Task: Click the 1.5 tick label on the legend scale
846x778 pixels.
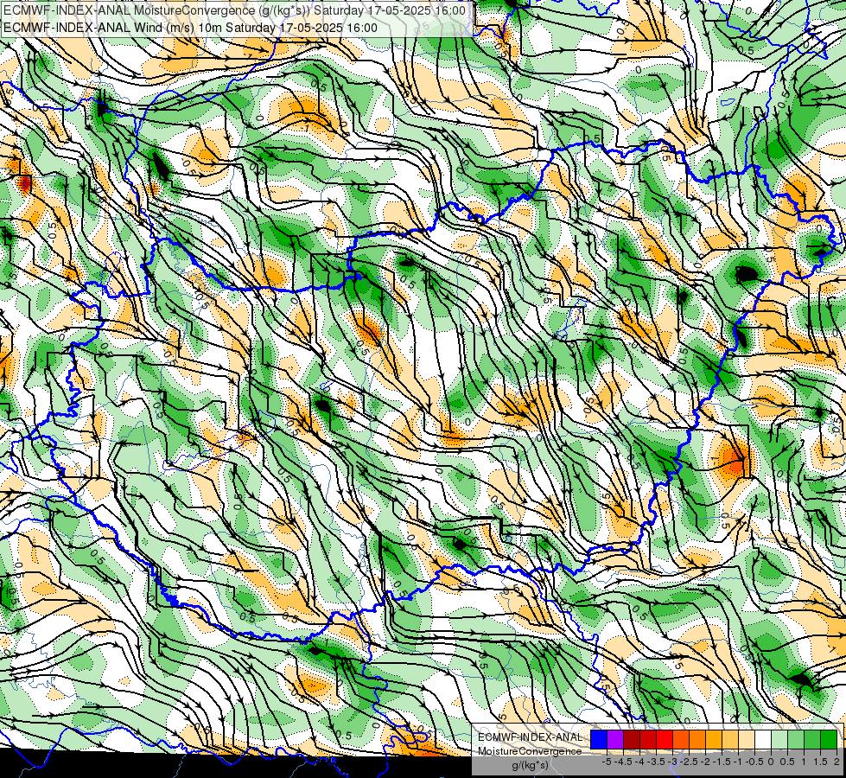Action: tap(821, 762)
